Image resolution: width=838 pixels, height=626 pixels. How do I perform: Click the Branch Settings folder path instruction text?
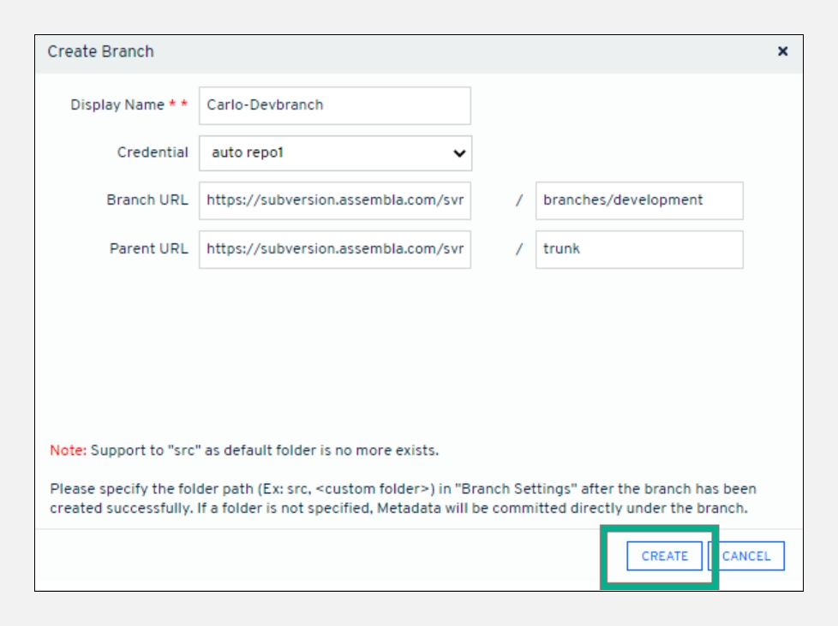point(403,498)
